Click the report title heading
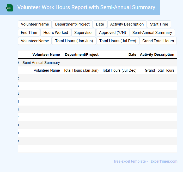183x172 pixels. click(86, 7)
